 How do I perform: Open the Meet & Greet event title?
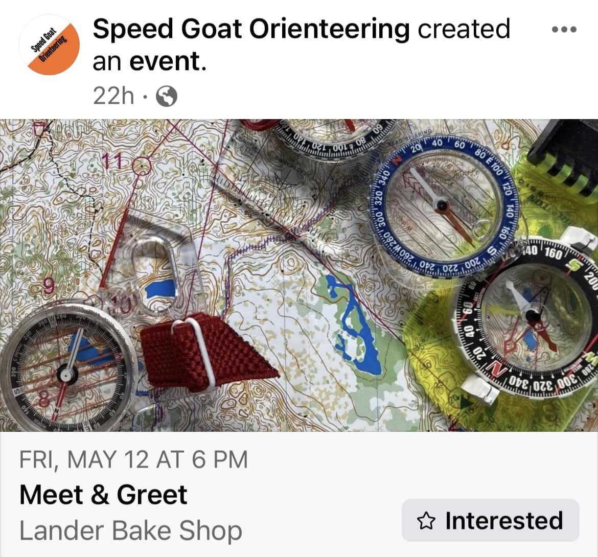point(103,495)
